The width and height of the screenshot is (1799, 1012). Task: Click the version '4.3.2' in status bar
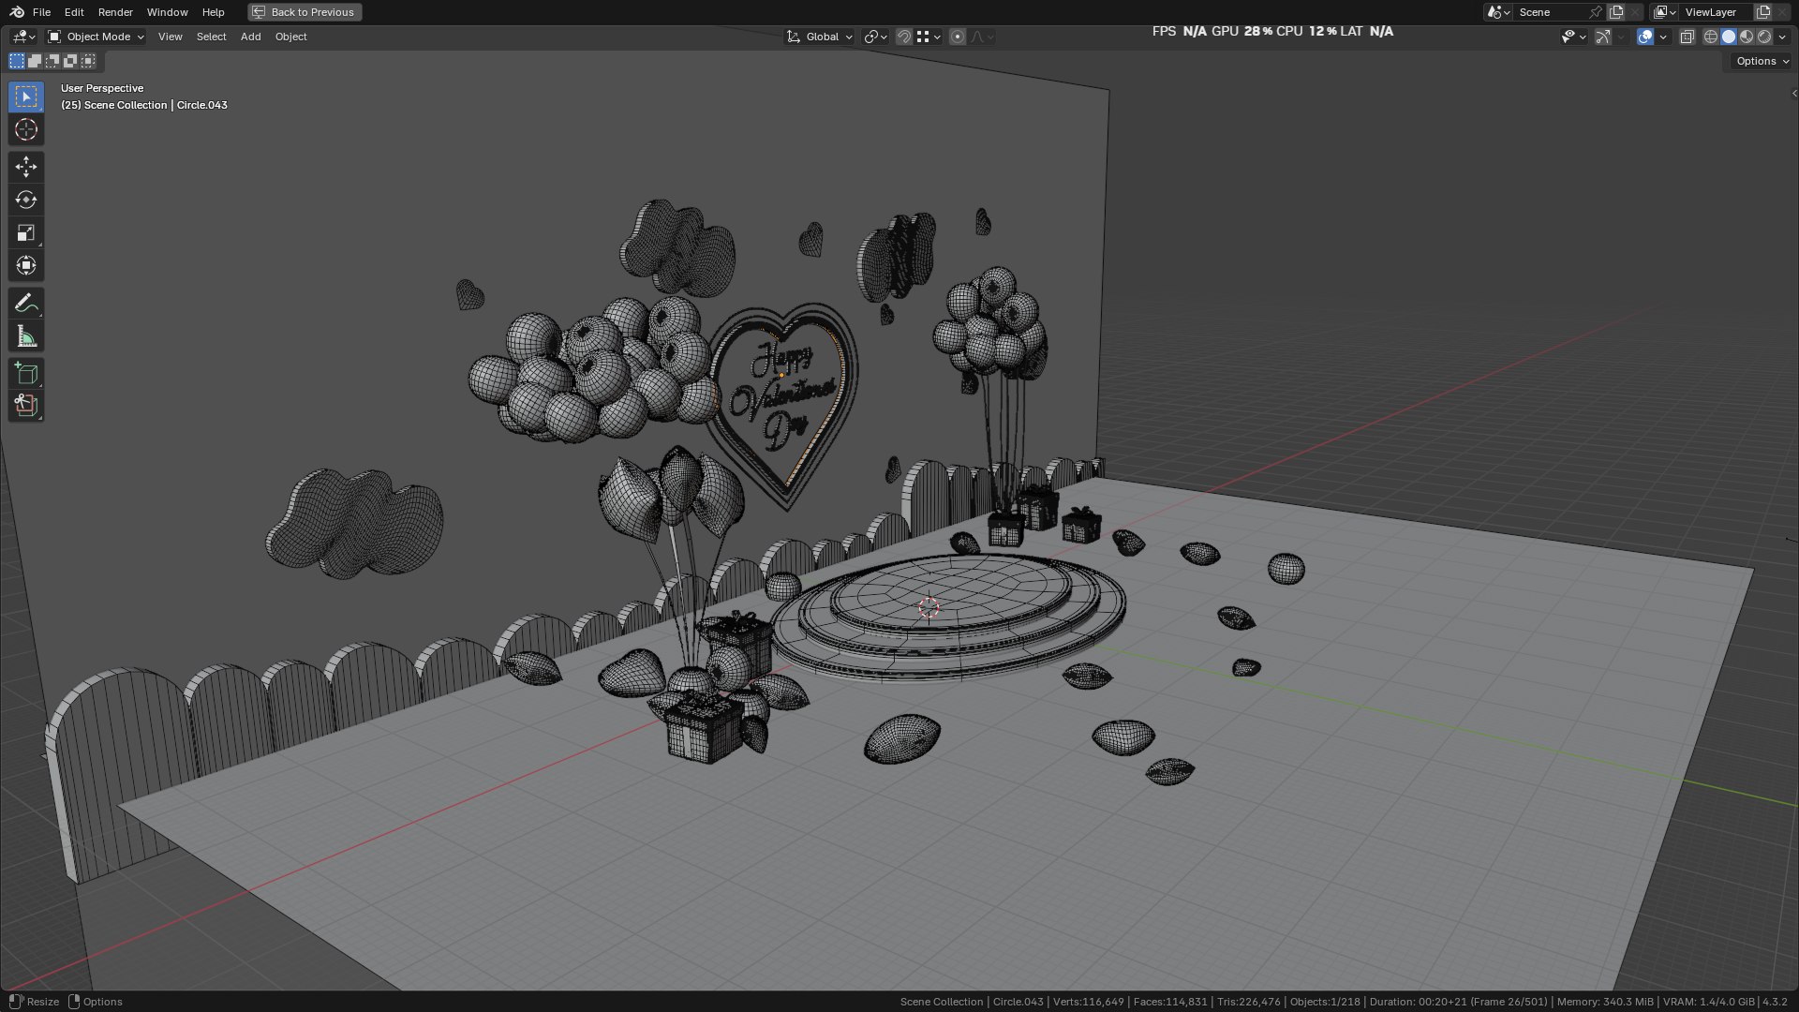[1775, 1002]
